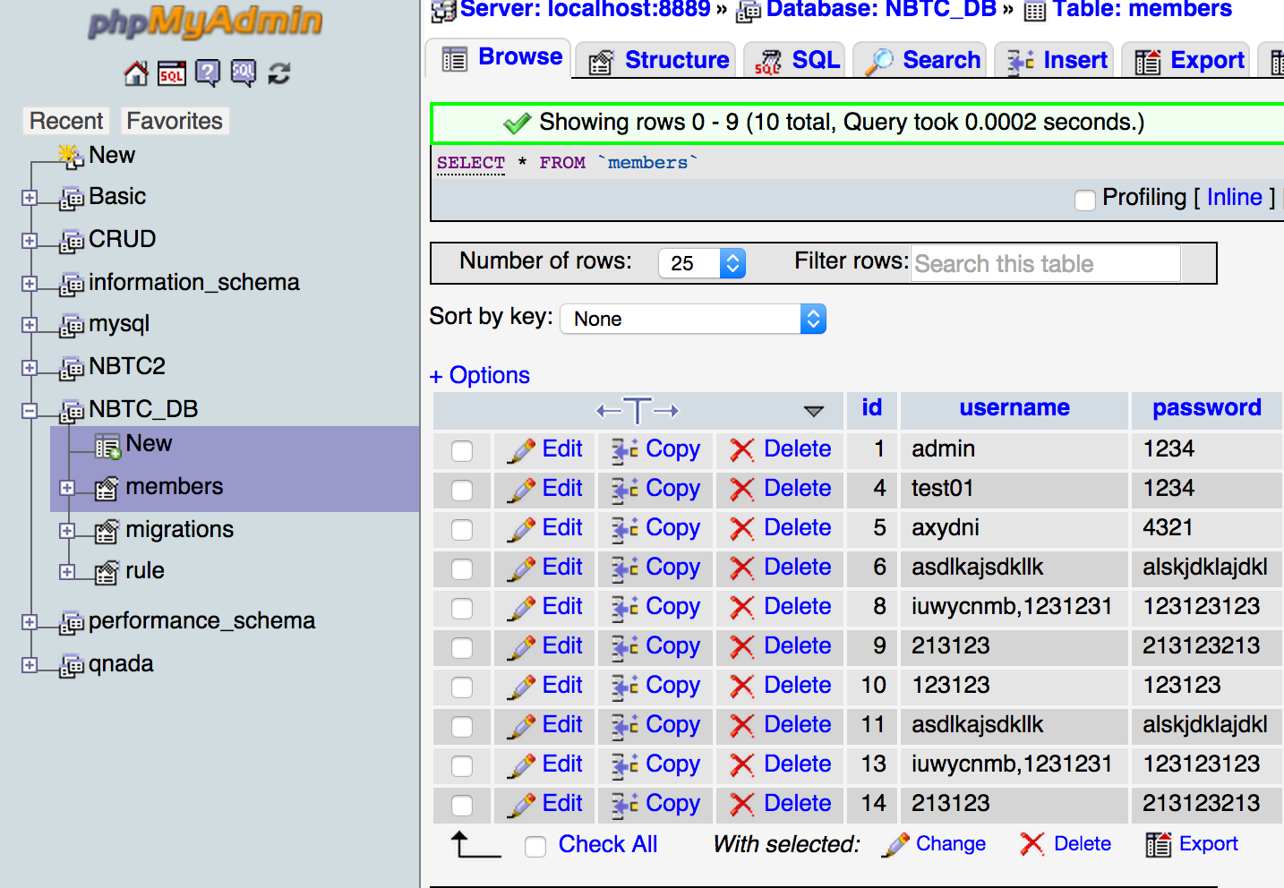Open the Sort by key dropdown
The width and height of the screenshot is (1284, 888).
tap(693, 319)
